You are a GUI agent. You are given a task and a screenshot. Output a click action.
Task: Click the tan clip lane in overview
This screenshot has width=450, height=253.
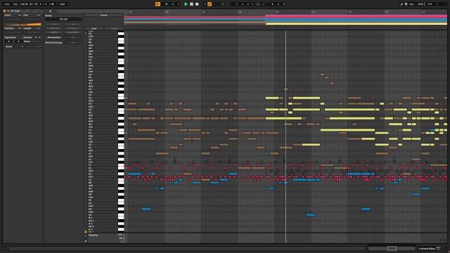[x=195, y=22]
